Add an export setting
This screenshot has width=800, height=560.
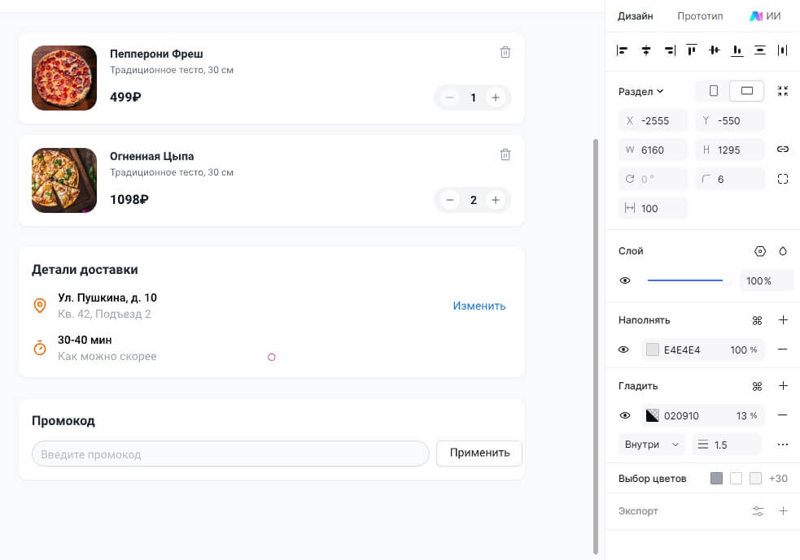[x=783, y=510]
